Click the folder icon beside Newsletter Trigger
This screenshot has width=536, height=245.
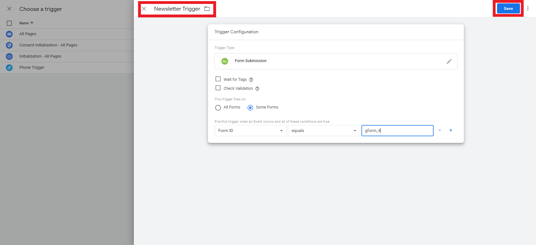[x=207, y=9]
